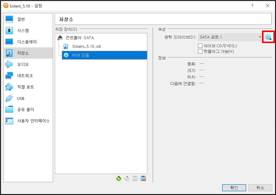Click the choose optical disk image icon

click(268, 37)
